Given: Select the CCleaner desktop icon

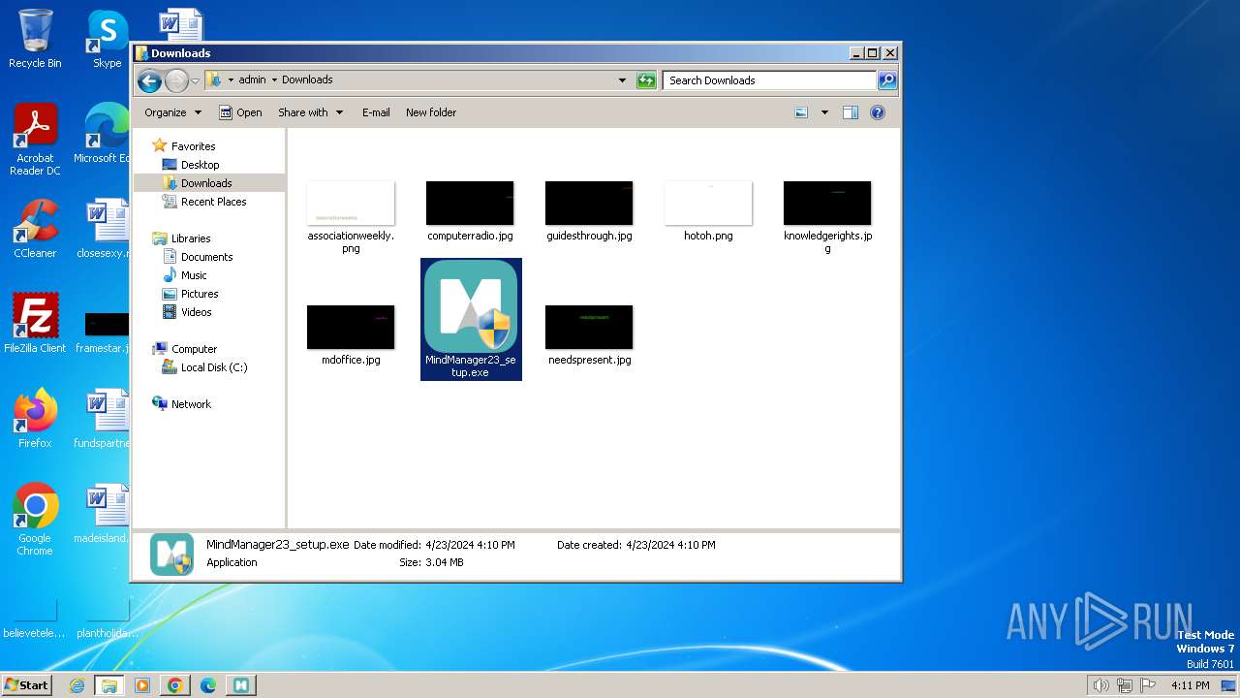Looking at the screenshot, I should [x=35, y=228].
